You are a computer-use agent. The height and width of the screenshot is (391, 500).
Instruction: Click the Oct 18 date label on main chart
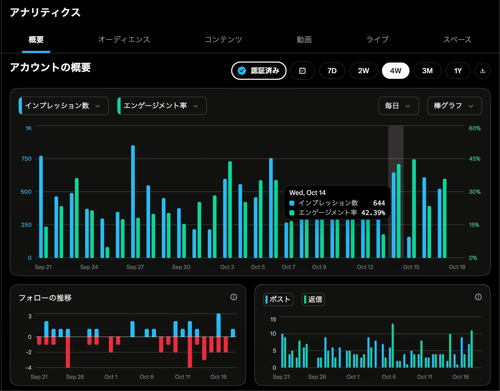[457, 267]
